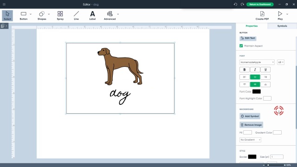Undo the last action
Screen dimensions: 297x167
coord(235,4)
